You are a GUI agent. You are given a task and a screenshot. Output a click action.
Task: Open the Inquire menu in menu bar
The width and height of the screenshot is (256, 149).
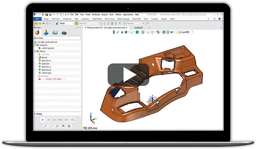(x=104, y=14)
